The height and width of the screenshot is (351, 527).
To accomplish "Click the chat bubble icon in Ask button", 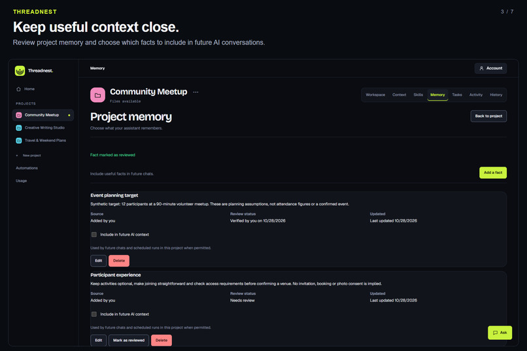I will click(x=495, y=333).
